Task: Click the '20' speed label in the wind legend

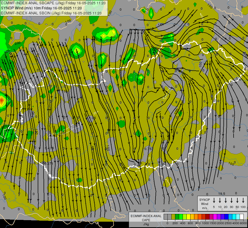Action: tap(225, 207)
